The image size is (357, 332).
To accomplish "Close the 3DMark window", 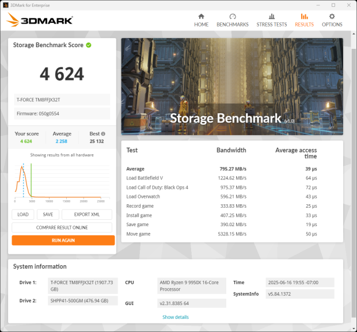I will tap(349, 5).
